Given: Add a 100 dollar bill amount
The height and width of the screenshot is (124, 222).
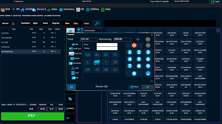Looking at the screenshot, I should tap(87, 55).
